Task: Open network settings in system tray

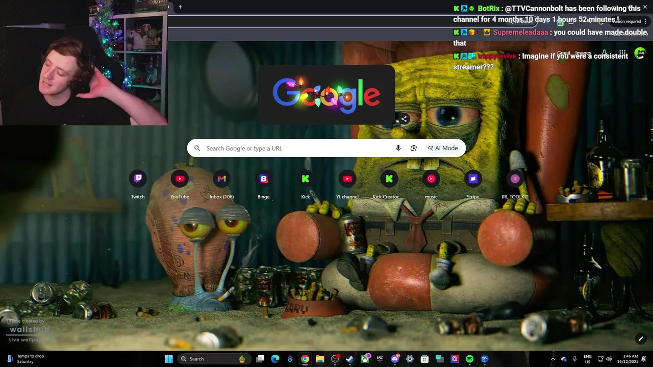Action: click(x=600, y=359)
